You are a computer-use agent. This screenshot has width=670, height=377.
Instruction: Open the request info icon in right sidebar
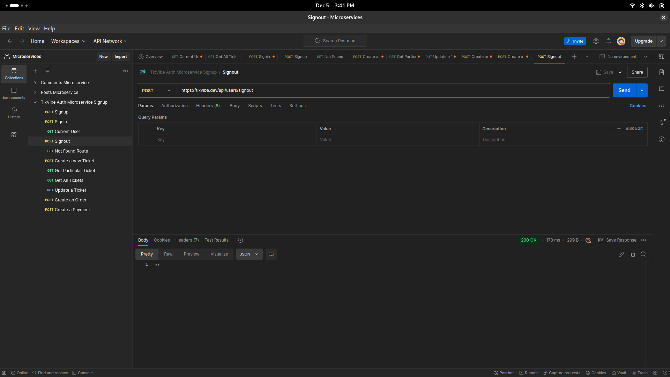(662, 139)
